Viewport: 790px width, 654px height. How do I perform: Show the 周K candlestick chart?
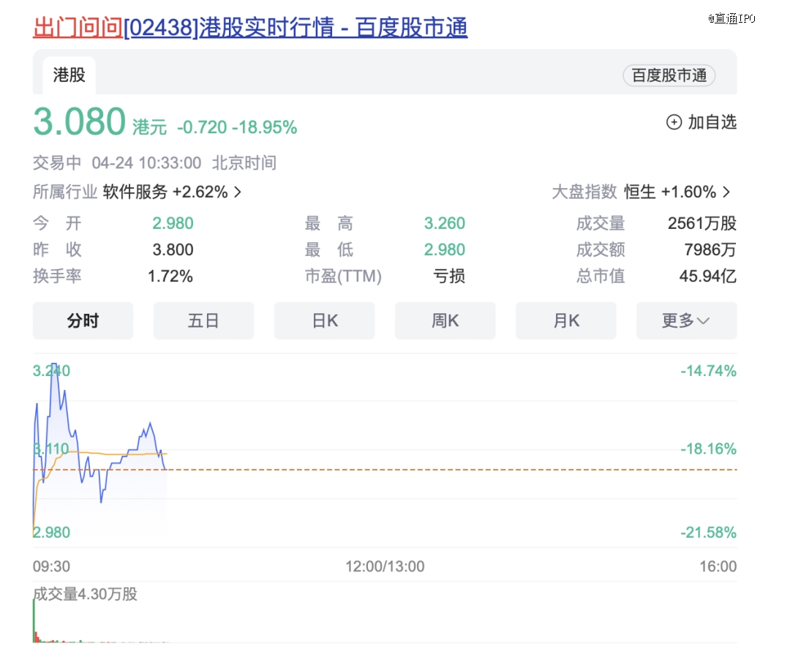click(445, 321)
